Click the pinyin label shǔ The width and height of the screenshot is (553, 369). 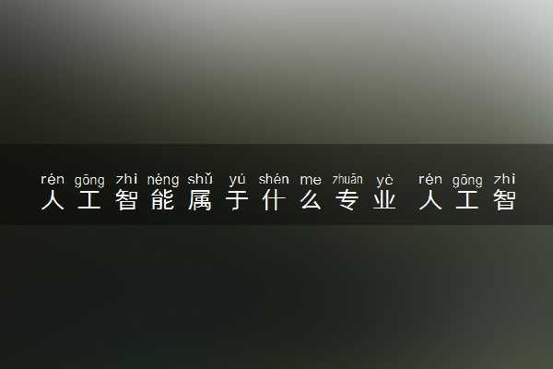click(200, 179)
